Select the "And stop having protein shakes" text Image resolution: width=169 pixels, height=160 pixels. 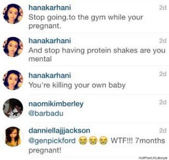pyautogui.click(x=97, y=55)
